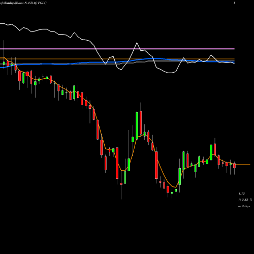254x254 pixels.
Task: Select the magenta horizontal level line
Action: (x=117, y=49)
